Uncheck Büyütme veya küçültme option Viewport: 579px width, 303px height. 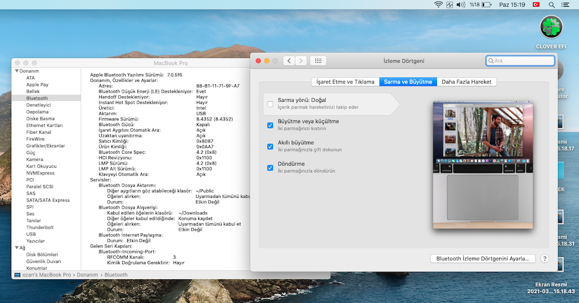point(270,125)
